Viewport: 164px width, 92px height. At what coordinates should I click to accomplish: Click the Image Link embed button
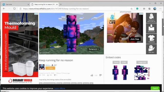(x=142, y=62)
